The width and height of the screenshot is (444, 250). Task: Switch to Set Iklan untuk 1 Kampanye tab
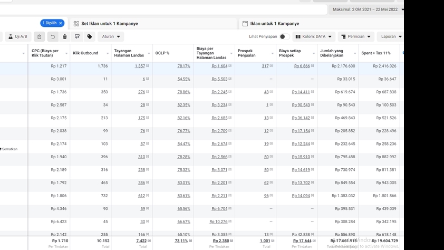153,24
